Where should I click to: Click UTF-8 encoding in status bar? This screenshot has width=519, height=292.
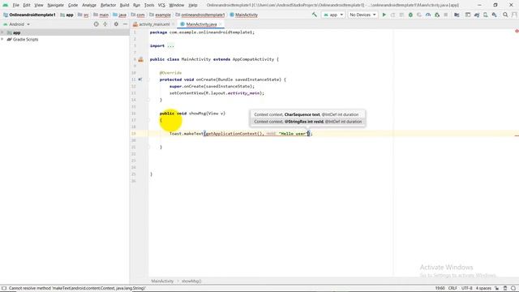467,288
